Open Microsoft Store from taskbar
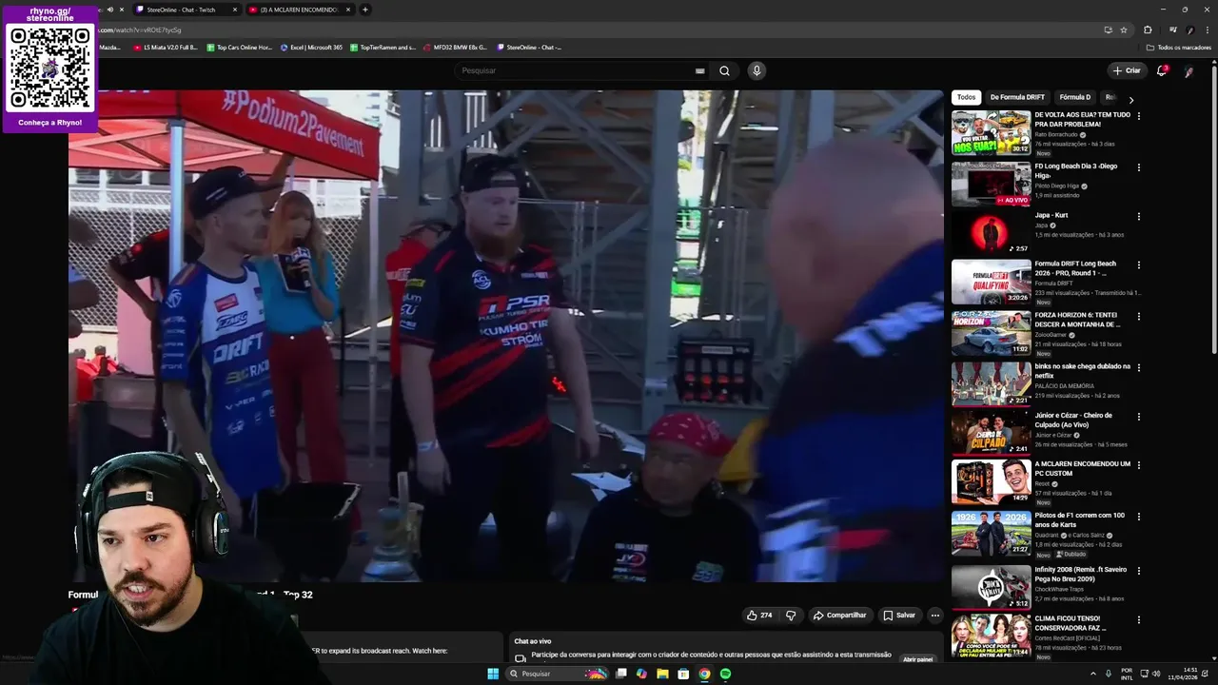Viewport: 1218px width, 685px height. pos(683,674)
